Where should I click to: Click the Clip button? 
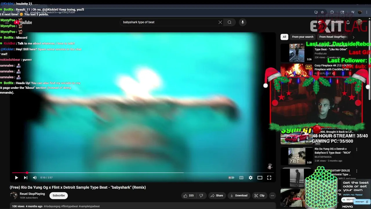[259, 196]
